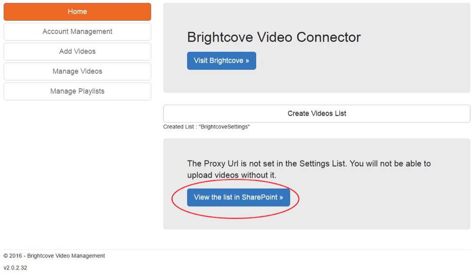
Task: Click the Brightcove Video Connector heading
Action: (x=274, y=37)
